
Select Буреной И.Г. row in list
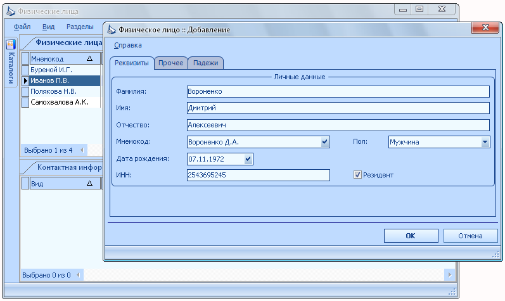pyautogui.click(x=65, y=70)
